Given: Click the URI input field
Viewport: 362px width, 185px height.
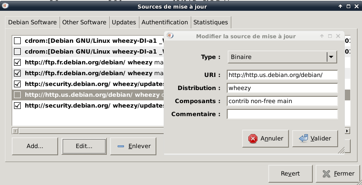Looking at the screenshot, I should click(x=282, y=75).
